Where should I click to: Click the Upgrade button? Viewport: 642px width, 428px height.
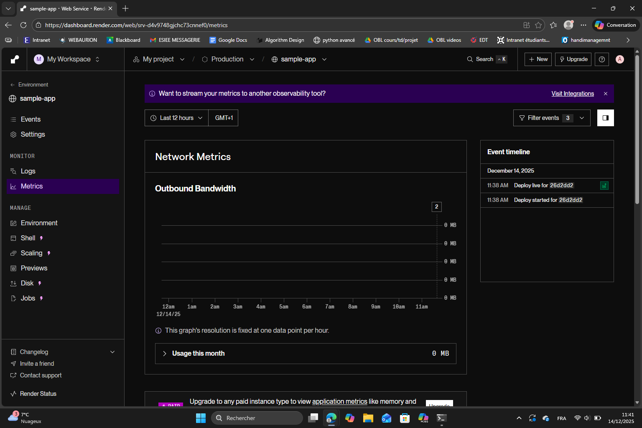(573, 59)
